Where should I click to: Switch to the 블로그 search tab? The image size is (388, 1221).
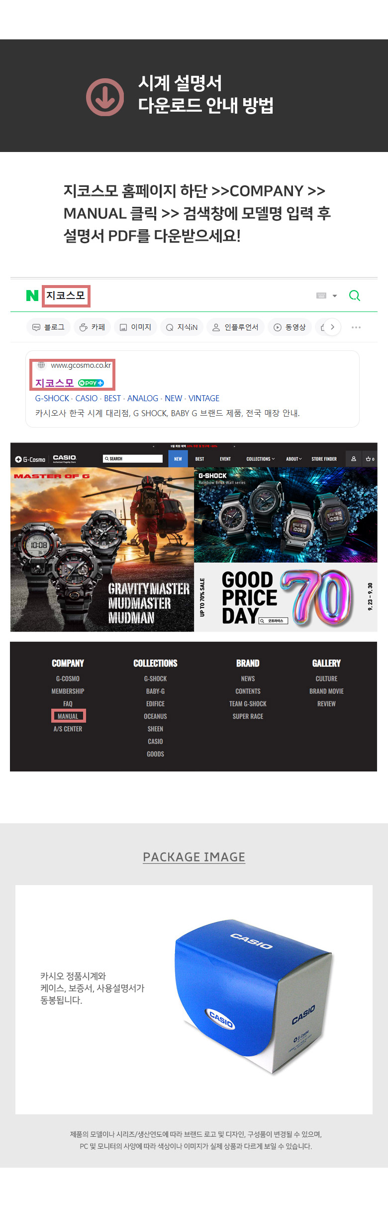coord(48,327)
